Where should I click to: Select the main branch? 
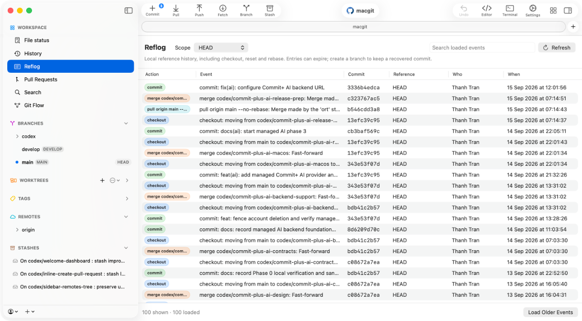pyautogui.click(x=70, y=162)
